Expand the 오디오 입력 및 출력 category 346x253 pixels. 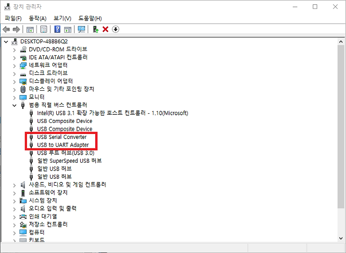coord(14,209)
